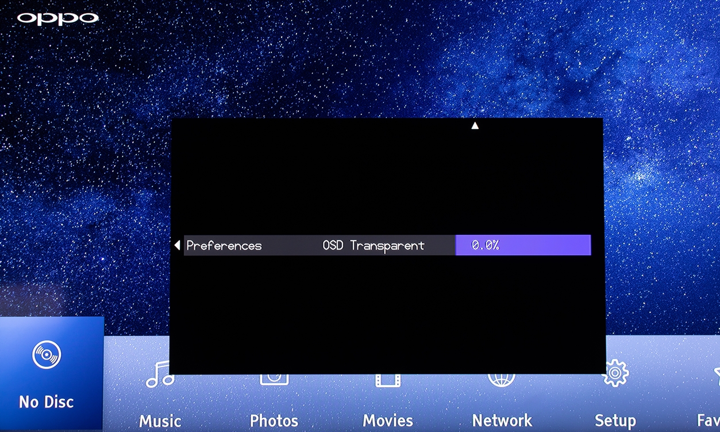Click the Movies film strip icon

coord(388,380)
